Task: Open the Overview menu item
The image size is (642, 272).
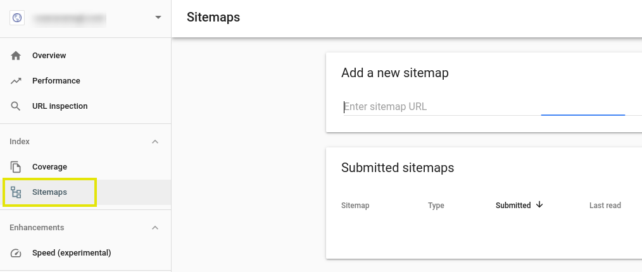Action: click(x=49, y=56)
